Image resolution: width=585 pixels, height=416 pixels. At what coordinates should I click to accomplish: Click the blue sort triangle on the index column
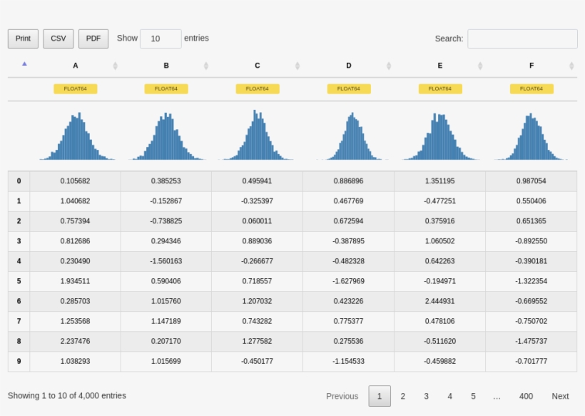24,64
